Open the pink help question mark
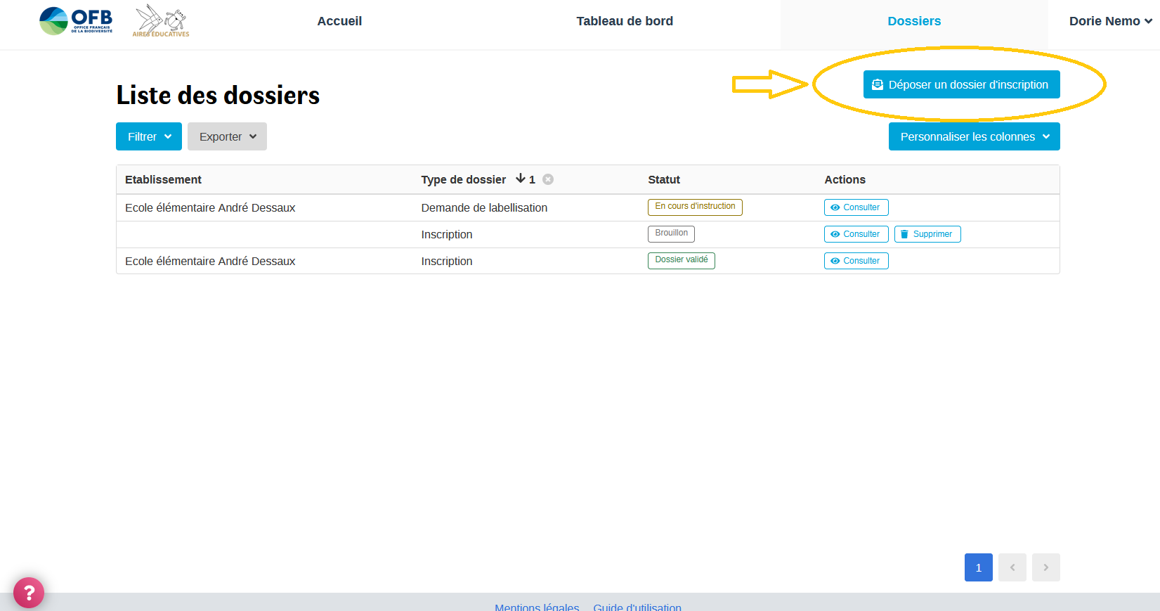 coord(29,593)
